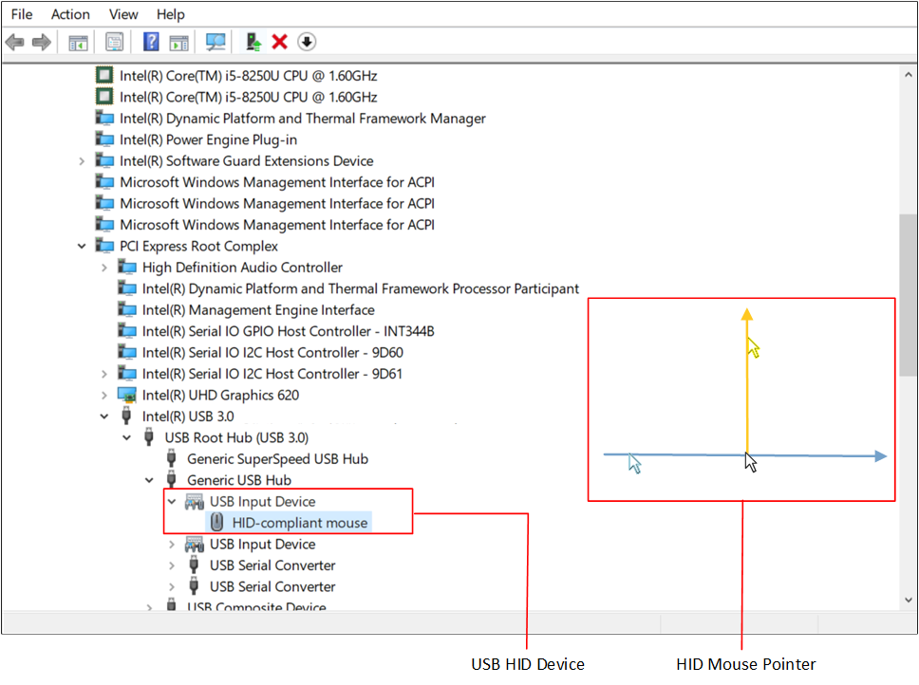Click the vertical scrollbar thumb
The width and height of the screenshot is (919, 685).
click(x=909, y=296)
